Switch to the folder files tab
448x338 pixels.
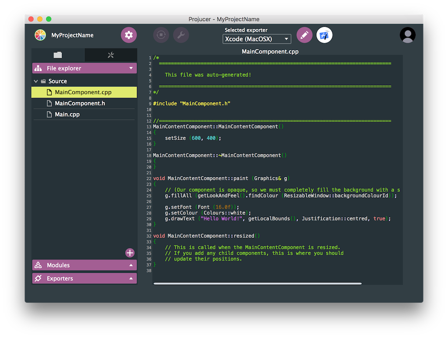[58, 55]
